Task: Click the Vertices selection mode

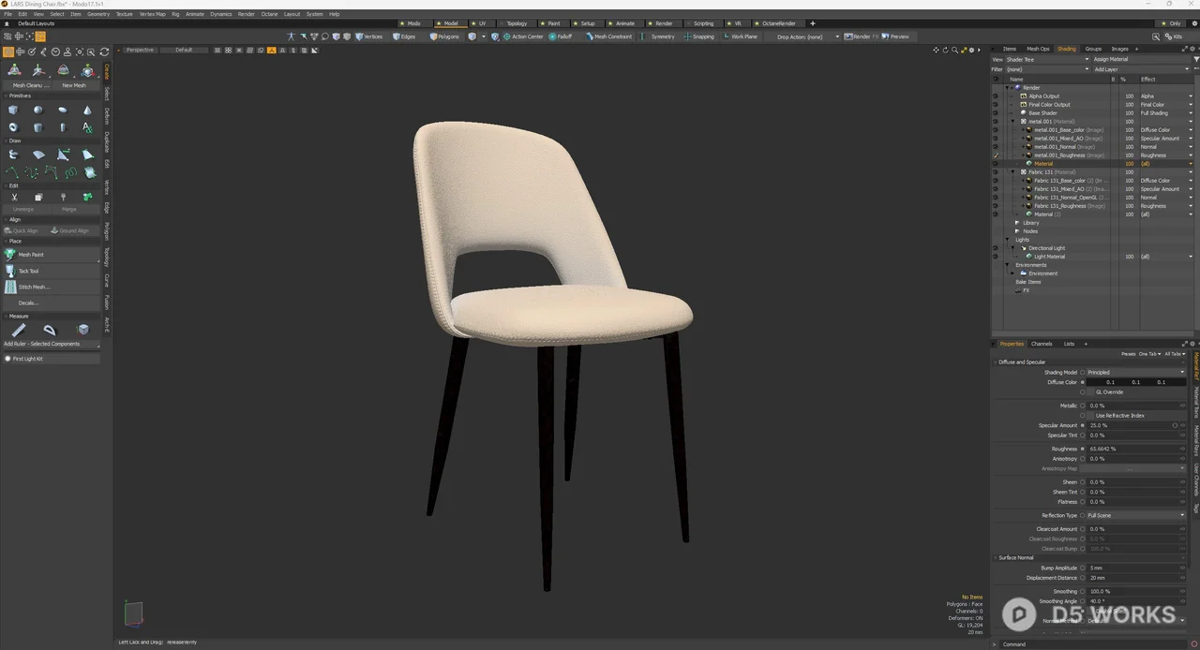Action: (368, 37)
